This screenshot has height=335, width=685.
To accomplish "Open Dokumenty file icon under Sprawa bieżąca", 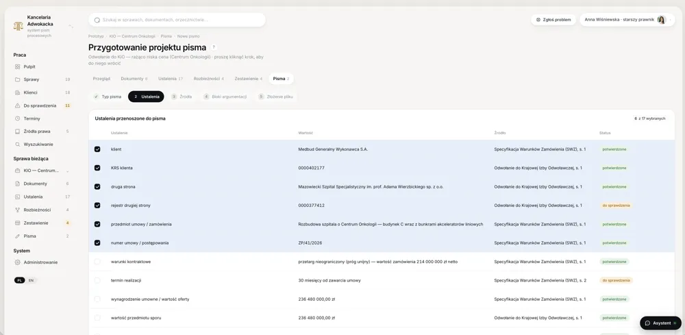I will pos(18,184).
